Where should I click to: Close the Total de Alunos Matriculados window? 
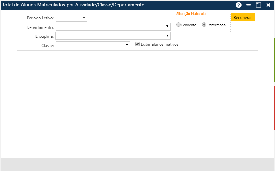click(268, 5)
